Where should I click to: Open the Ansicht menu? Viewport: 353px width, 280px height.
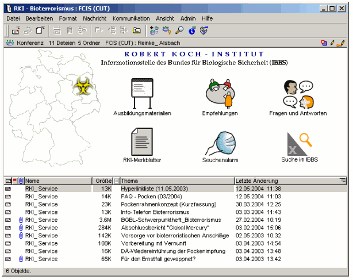[165, 18]
